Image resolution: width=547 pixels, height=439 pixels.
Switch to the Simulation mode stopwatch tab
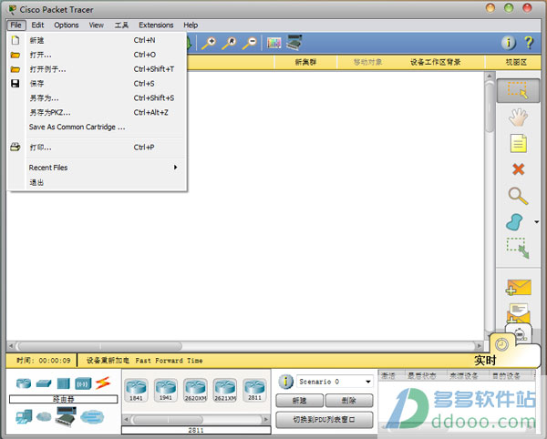520,334
